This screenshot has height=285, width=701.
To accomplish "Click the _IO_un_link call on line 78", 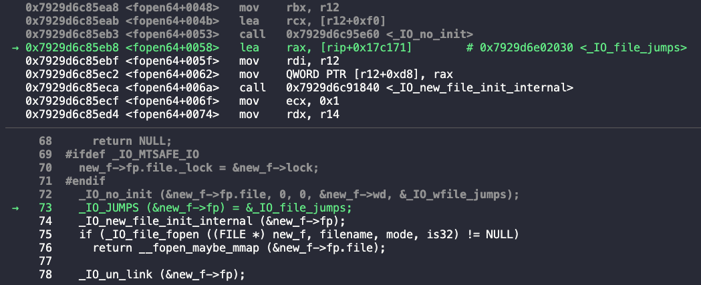I will [x=162, y=274].
